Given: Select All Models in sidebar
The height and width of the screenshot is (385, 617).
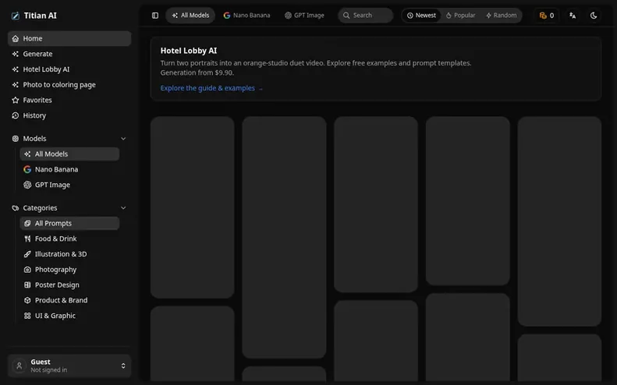Looking at the screenshot, I should pos(69,154).
